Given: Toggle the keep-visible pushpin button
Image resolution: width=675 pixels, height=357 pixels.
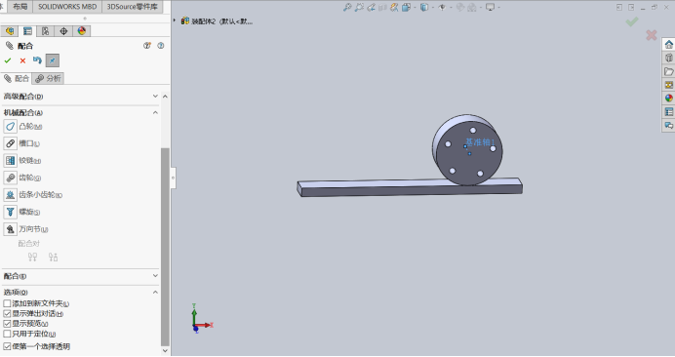Looking at the screenshot, I should pos(52,60).
